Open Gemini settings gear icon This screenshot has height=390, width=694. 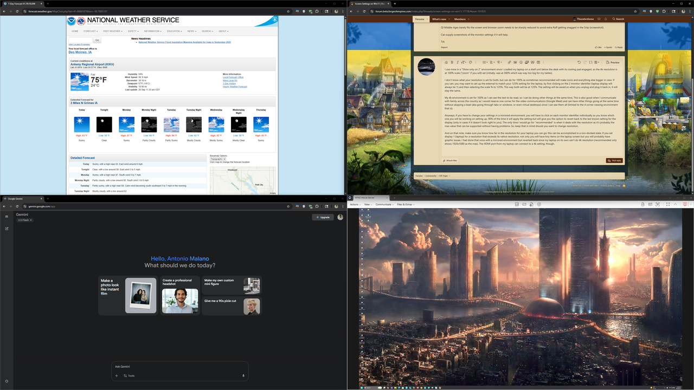pos(7,381)
